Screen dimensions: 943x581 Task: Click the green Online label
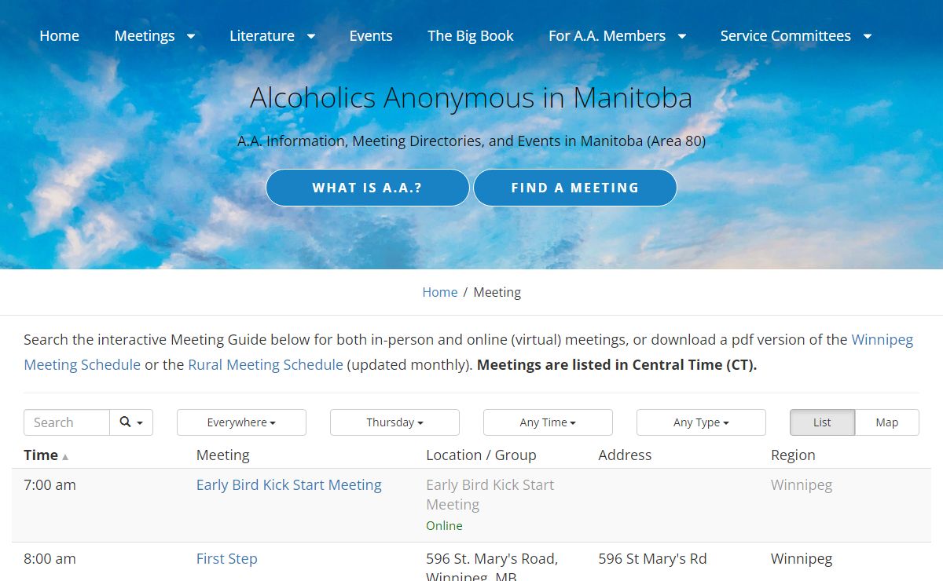pyautogui.click(x=444, y=526)
